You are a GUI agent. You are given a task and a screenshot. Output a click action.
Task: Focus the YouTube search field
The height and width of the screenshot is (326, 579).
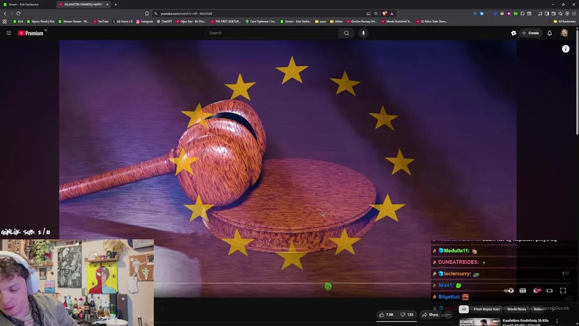click(273, 33)
